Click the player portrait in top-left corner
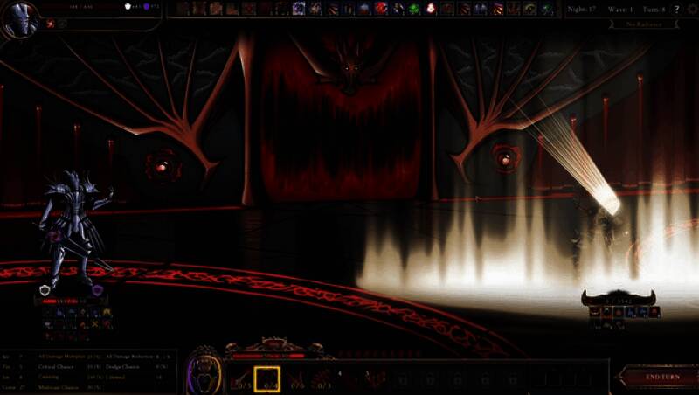 click(x=19, y=19)
